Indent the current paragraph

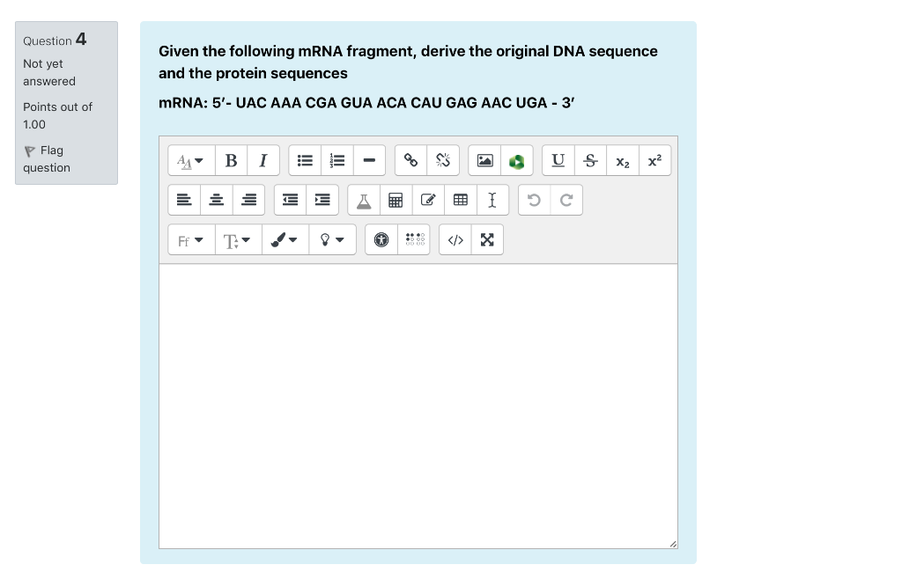(322, 200)
